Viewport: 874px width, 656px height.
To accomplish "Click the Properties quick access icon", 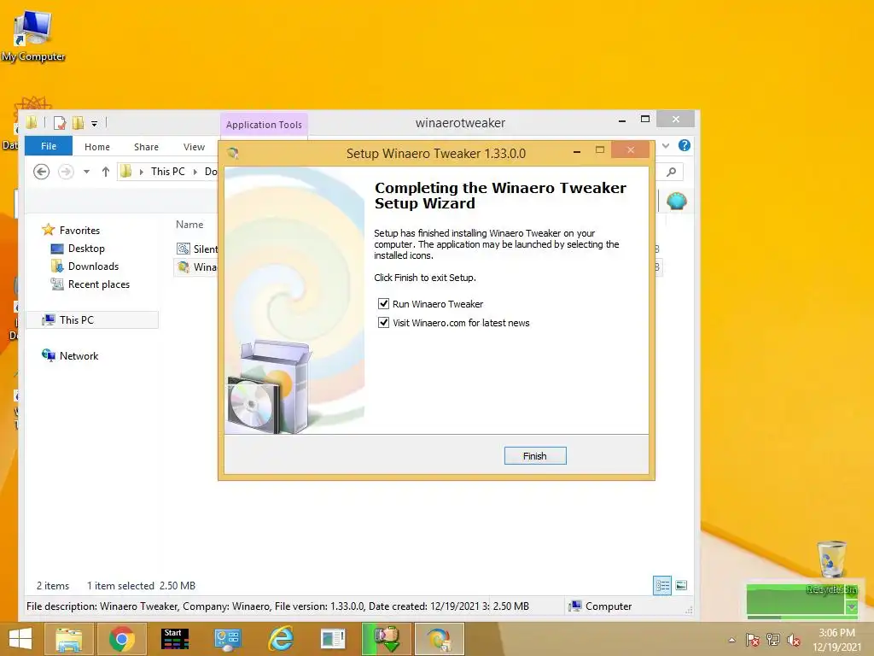I will [60, 123].
